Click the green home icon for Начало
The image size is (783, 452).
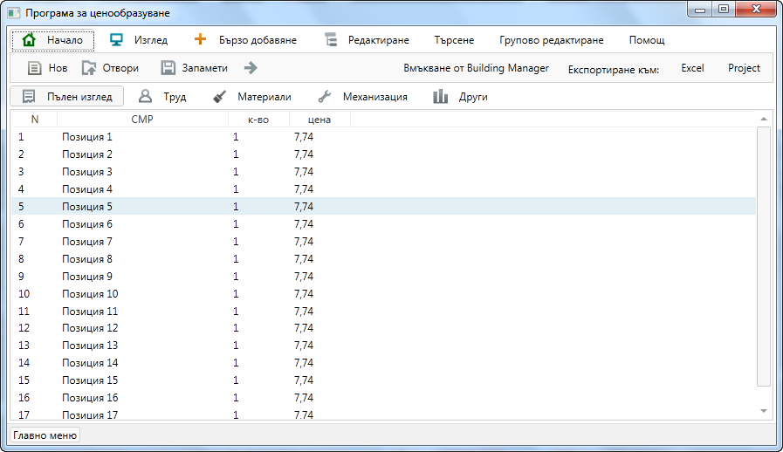point(29,40)
